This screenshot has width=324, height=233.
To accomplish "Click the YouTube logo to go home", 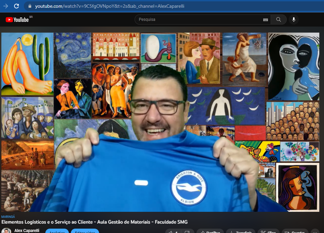I will pos(17,20).
